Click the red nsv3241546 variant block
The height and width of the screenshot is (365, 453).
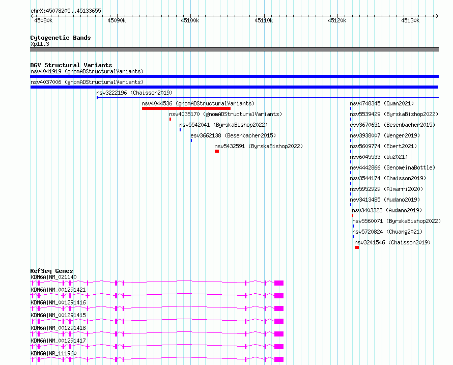[x=357, y=247]
